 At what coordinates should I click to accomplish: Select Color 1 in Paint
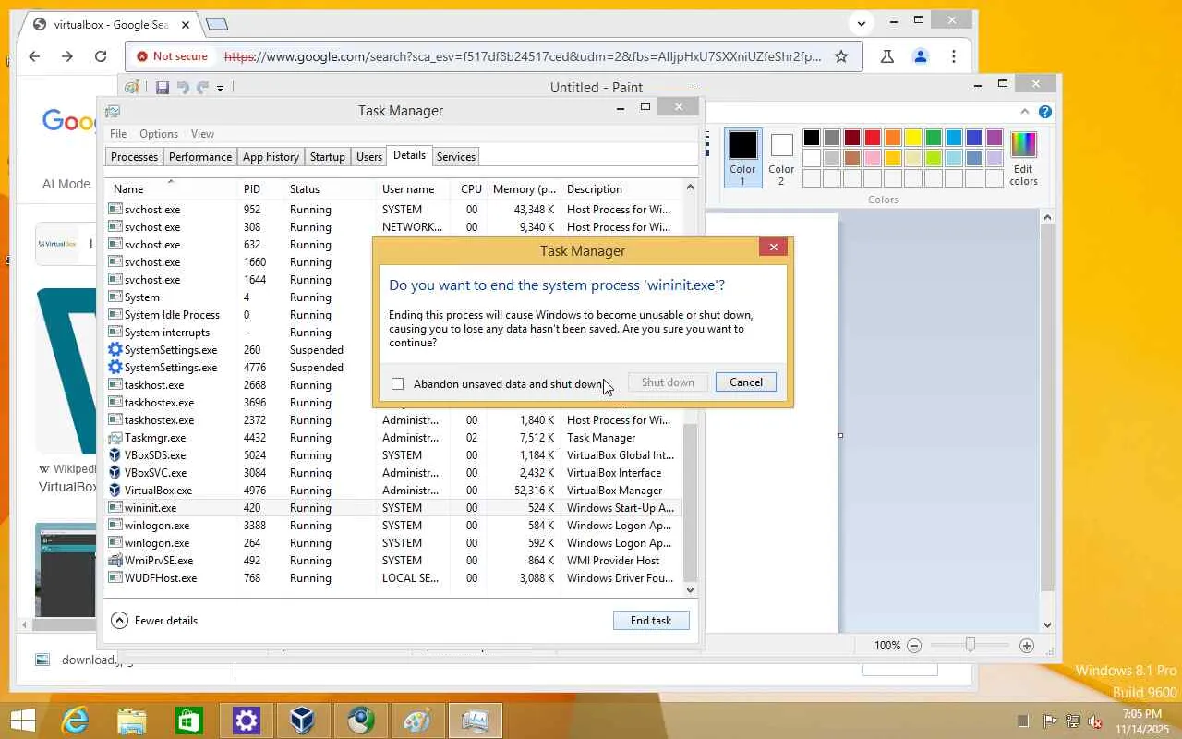(x=742, y=158)
